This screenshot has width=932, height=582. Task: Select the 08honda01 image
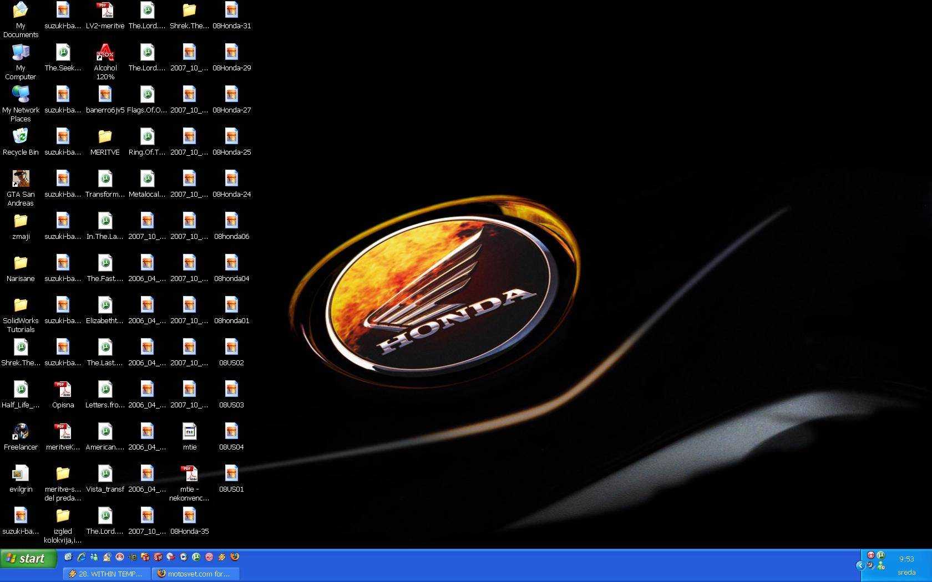tap(231, 310)
